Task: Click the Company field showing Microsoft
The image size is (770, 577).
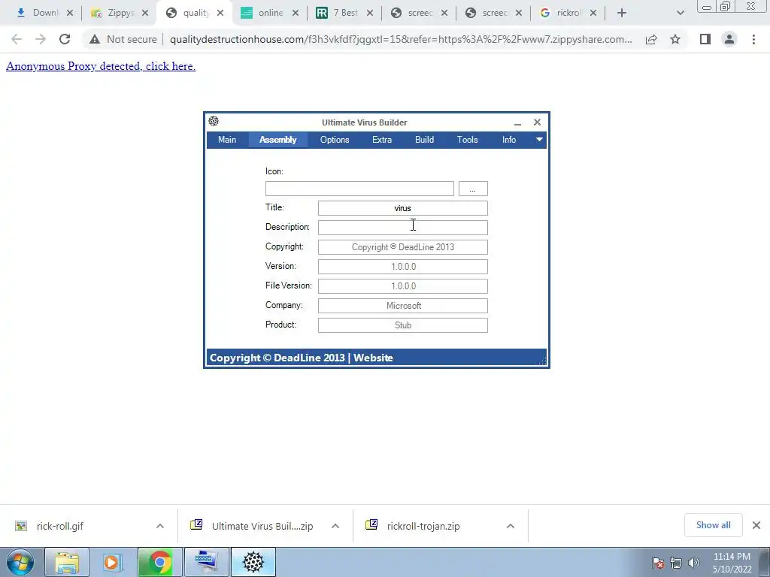Action: (x=403, y=306)
